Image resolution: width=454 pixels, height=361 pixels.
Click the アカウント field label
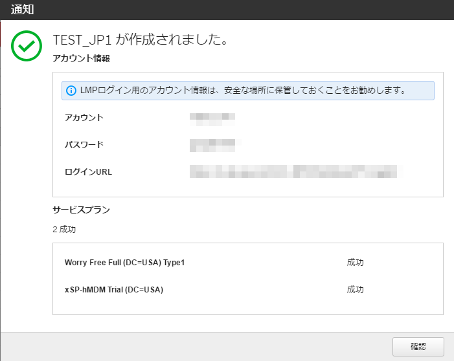pos(84,118)
